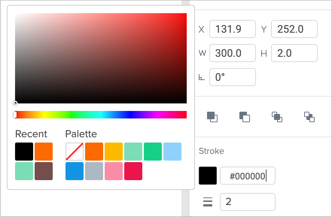Click the Intersect boolean operation icon
The width and height of the screenshot is (332, 217).
pos(277,117)
